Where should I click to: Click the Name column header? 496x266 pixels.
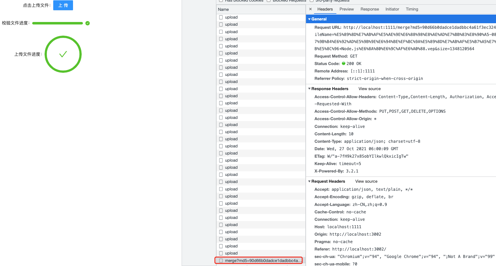261,9
